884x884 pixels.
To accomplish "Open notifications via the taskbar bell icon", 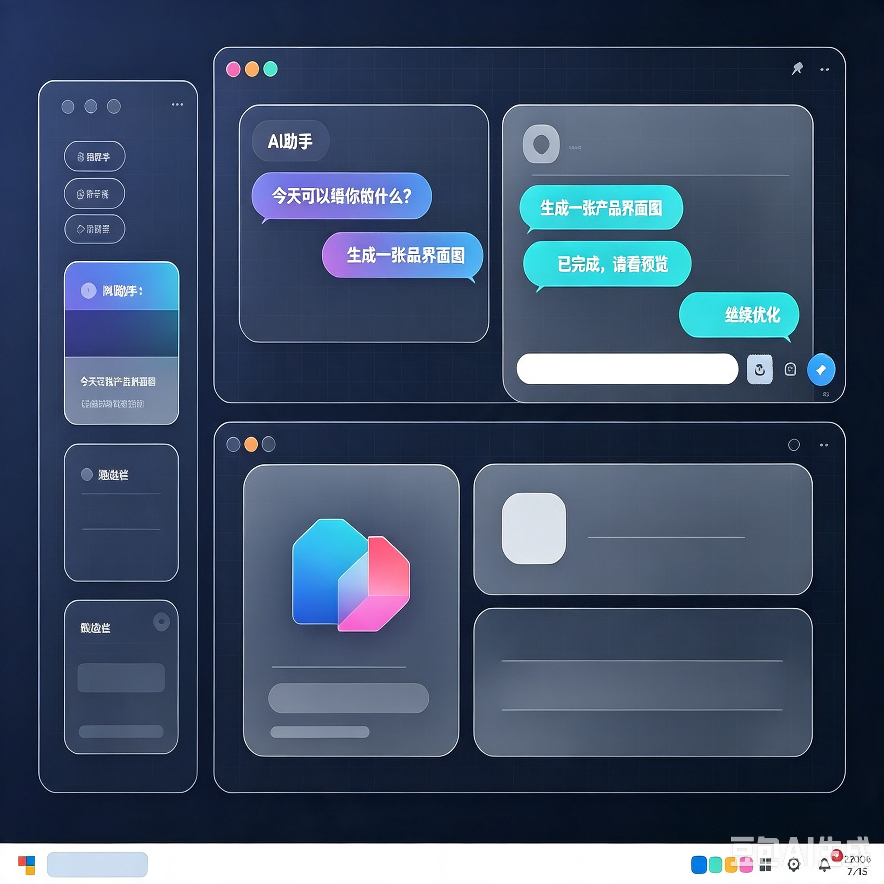I will click(824, 865).
